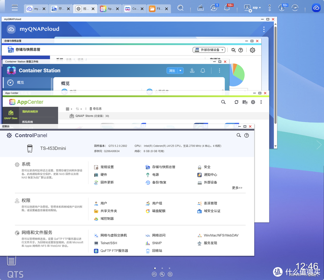The height and width of the screenshot is (280, 324).
Task: Refresh the App Center list
Action: (x=236, y=102)
